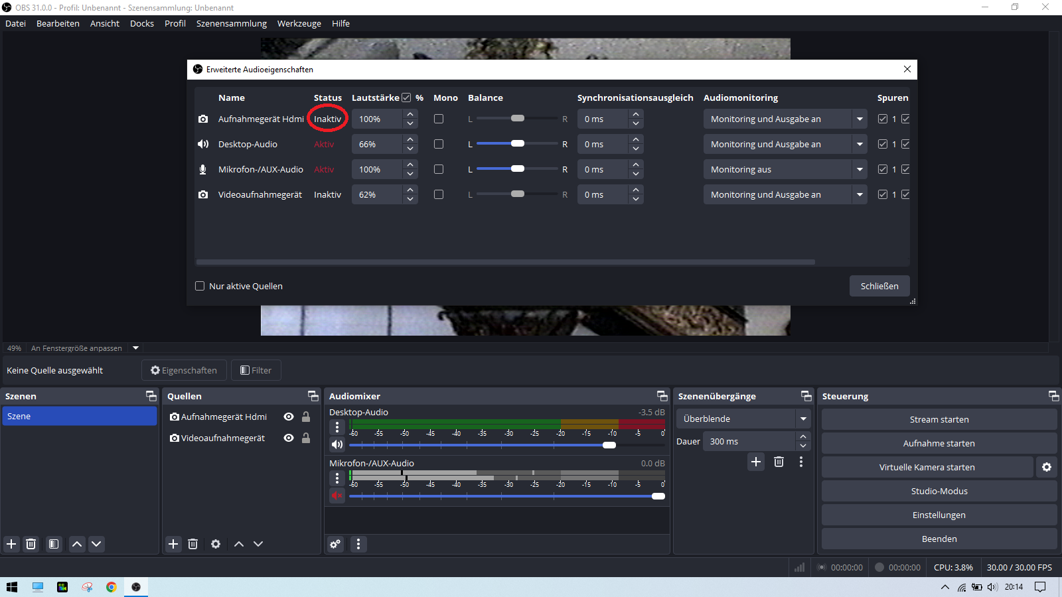
Task: Open Audiomonitoring dropdown for Mikrofon-/AUX-Audio
Action: coord(860,169)
